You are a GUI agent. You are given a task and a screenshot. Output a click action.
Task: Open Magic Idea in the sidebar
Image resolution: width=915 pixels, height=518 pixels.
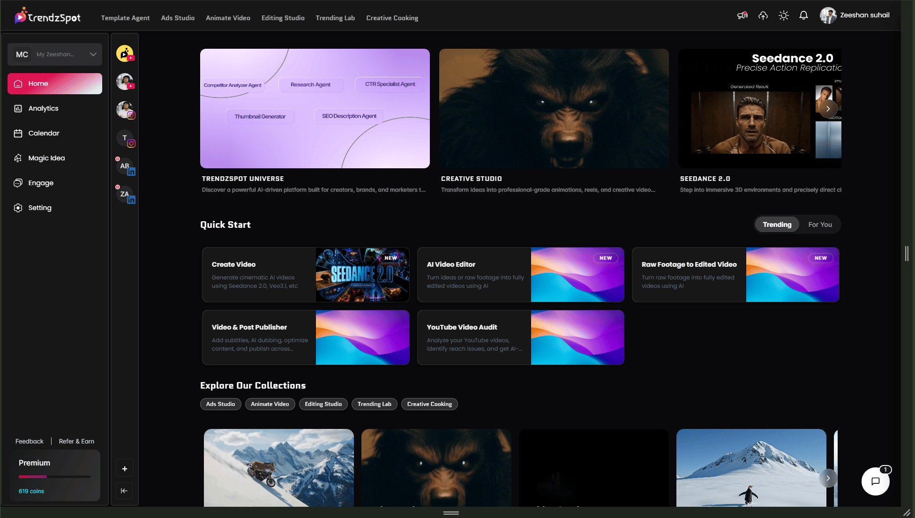[55, 158]
